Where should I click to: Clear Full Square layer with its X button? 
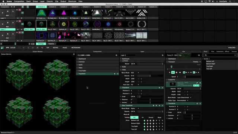[3, 35]
